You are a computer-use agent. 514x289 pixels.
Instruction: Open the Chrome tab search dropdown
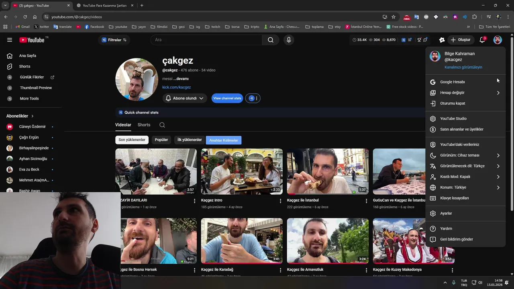coord(5,5)
